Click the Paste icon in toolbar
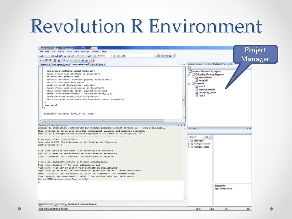 (73, 56)
